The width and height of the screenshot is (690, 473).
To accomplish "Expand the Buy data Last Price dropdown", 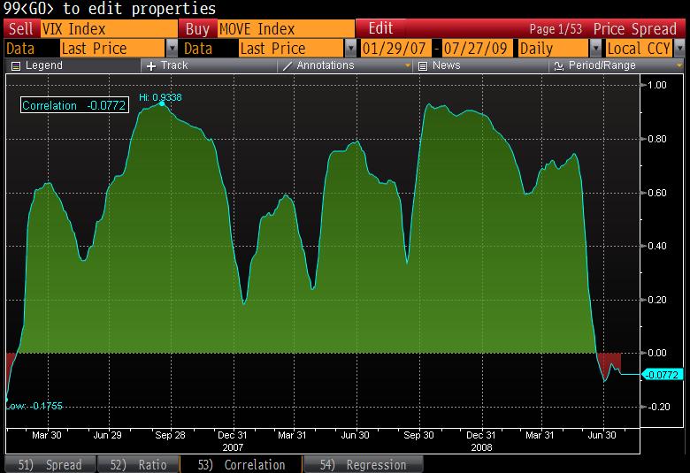I will click(x=350, y=49).
